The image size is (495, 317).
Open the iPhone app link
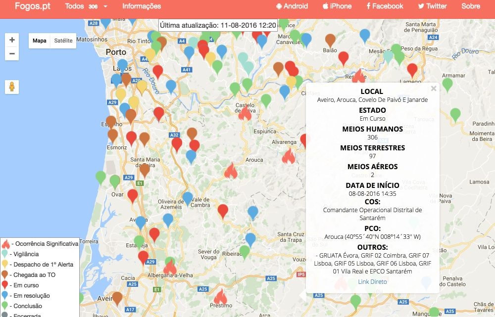click(337, 6)
